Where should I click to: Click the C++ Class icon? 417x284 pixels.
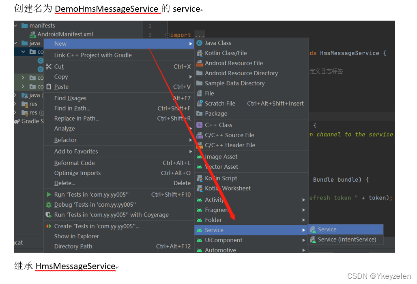[200, 125]
